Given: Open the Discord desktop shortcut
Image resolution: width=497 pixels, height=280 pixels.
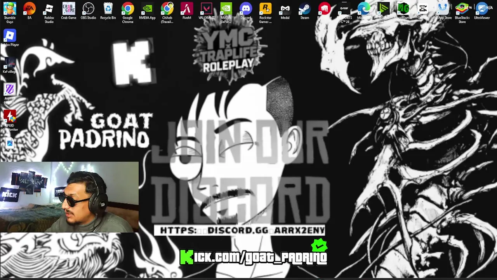Looking at the screenshot, I should (x=246, y=11).
